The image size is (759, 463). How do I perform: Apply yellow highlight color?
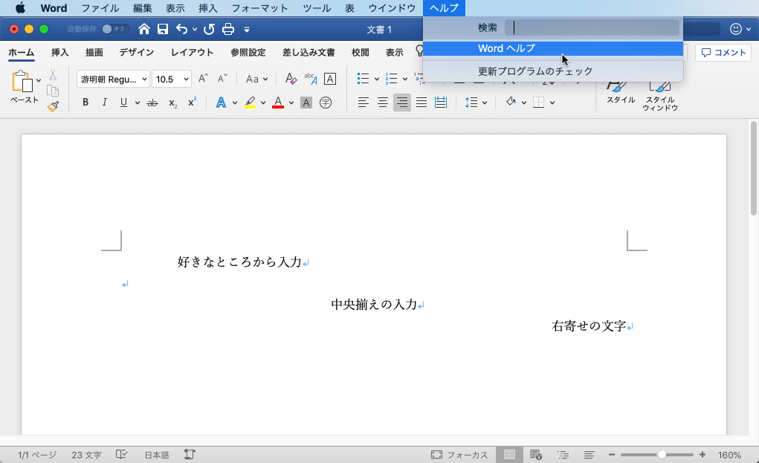250,103
